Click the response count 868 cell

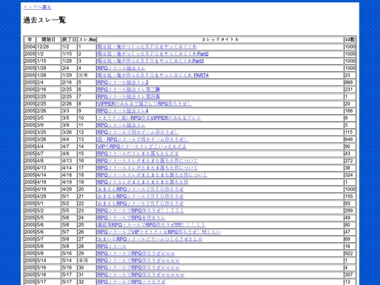[x=350, y=82]
